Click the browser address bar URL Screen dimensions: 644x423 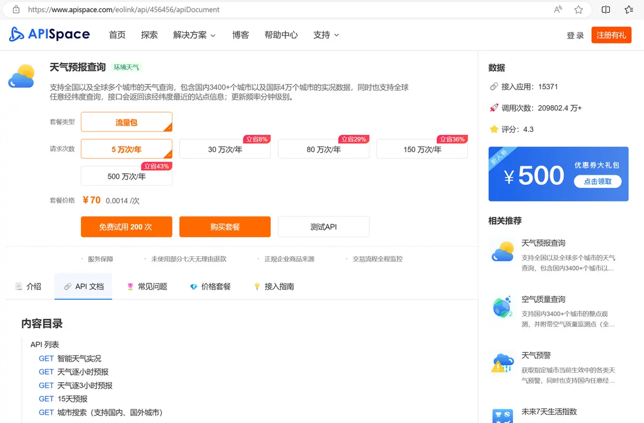[x=124, y=10]
